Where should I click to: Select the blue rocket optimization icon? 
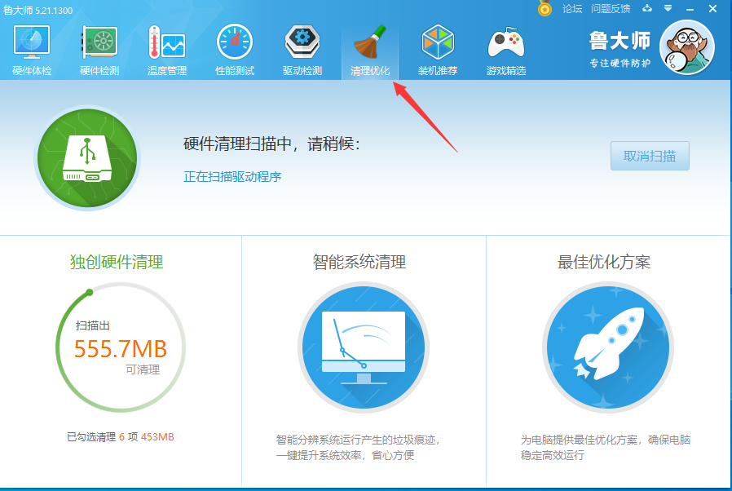pos(608,347)
